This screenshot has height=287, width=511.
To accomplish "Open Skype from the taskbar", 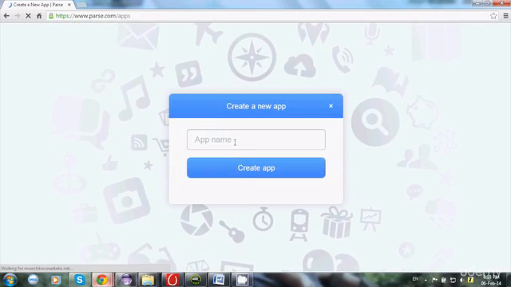I will 79,280.
